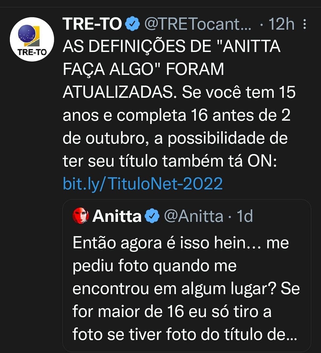Screen dimensions: 321x353
Task: Click the 1d timestamp on quoted tweet
Action: click(245, 216)
